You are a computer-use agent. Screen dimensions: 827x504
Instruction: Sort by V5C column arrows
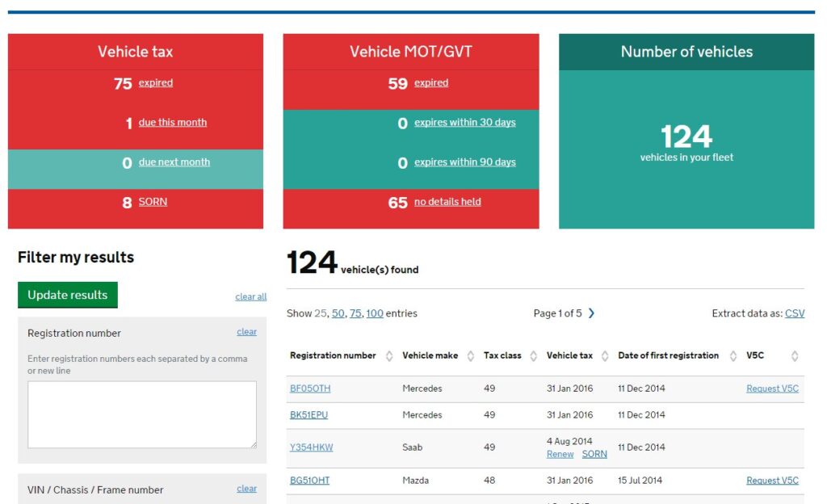point(795,356)
